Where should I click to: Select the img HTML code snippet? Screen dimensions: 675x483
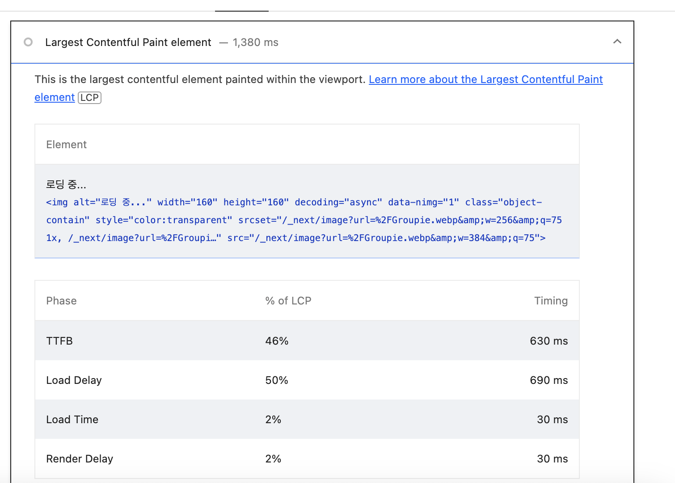304,220
